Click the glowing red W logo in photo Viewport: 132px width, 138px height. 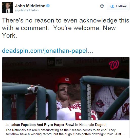(x=114, y=65)
